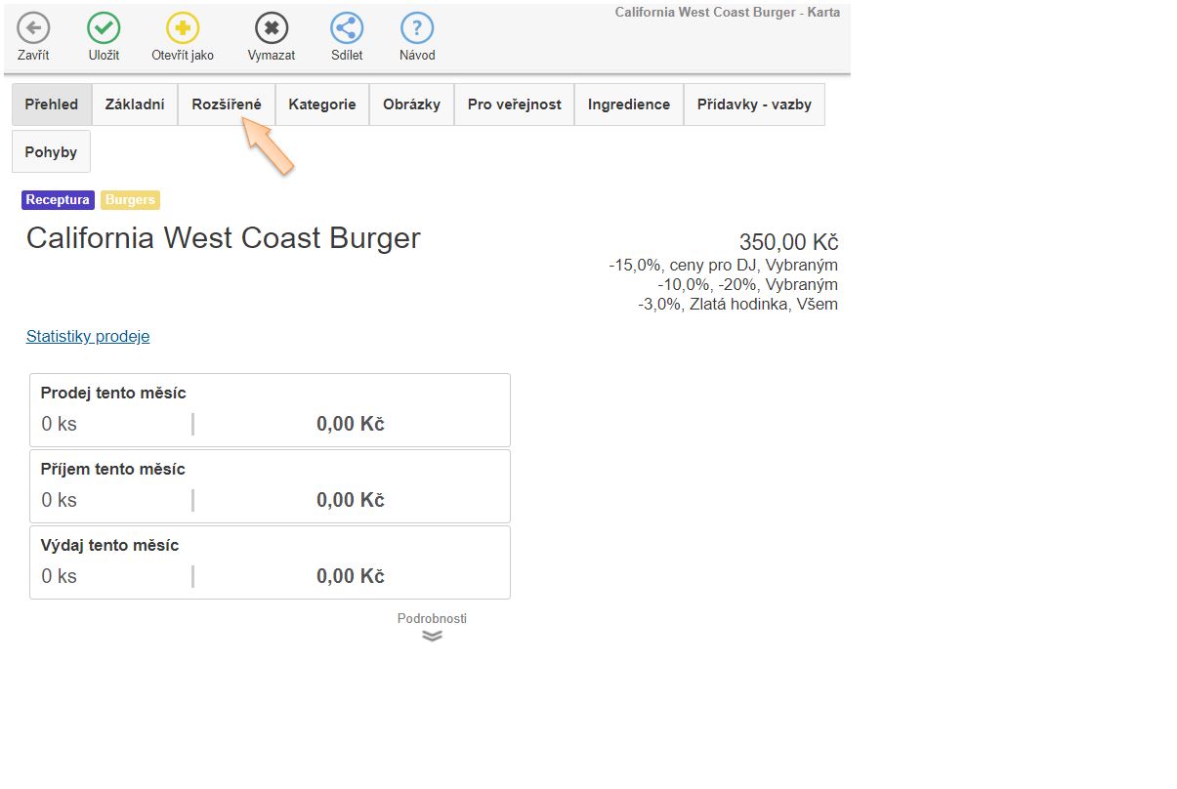Click the Prodej tento měsíc stat card
This screenshot has width=1177, height=789.
click(x=270, y=410)
